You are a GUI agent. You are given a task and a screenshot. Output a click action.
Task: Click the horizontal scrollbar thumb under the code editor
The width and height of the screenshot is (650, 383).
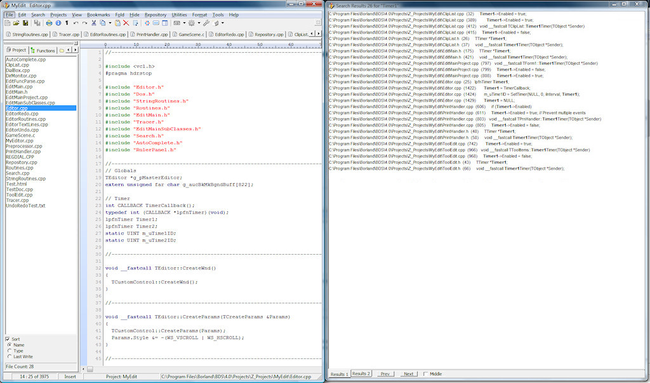click(x=90, y=369)
